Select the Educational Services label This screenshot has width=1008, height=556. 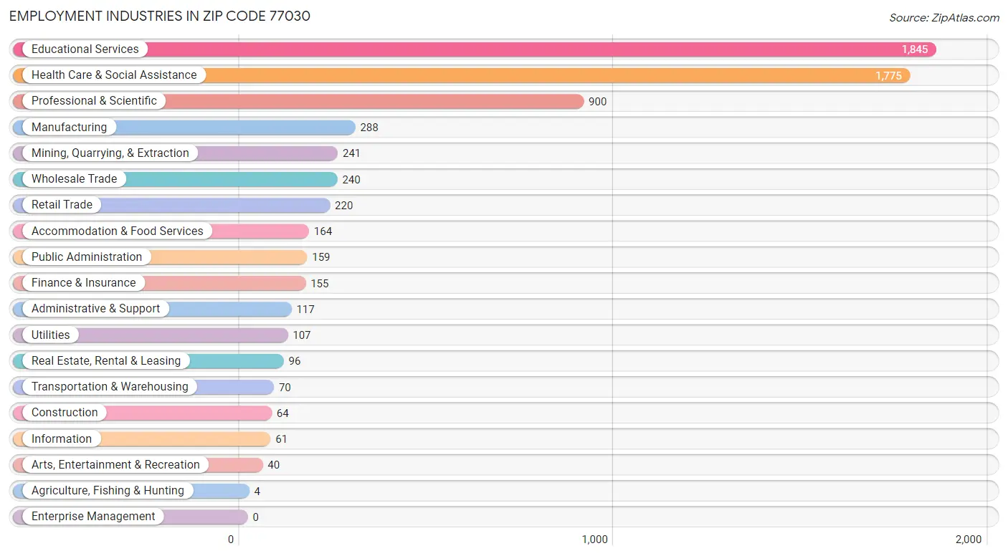[x=85, y=49]
